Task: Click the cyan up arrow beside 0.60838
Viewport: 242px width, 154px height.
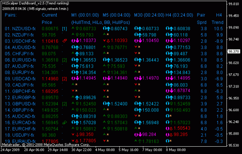Action: 171,29
